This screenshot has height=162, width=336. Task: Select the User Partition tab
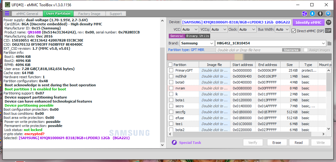pos(58,13)
